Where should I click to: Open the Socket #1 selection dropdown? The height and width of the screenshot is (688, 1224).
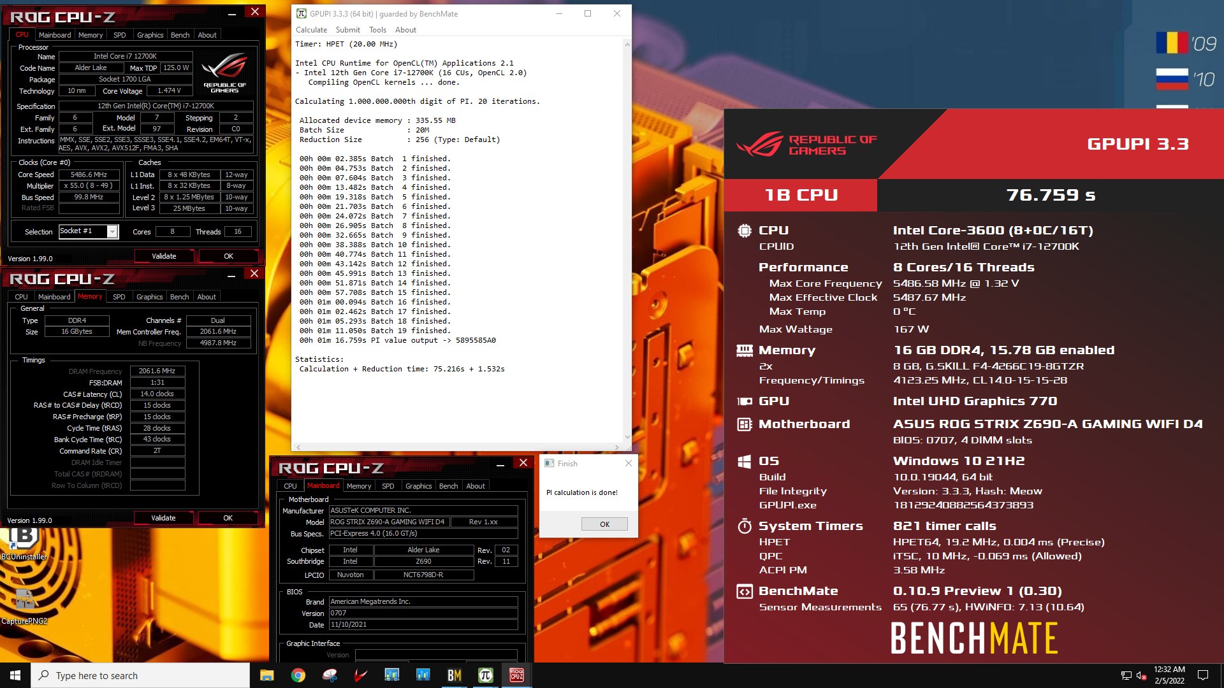pyautogui.click(x=89, y=231)
